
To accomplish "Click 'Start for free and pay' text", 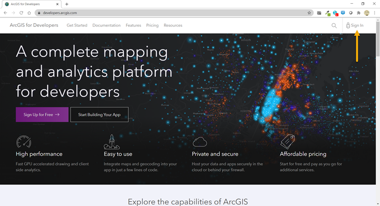I will (311, 167).
